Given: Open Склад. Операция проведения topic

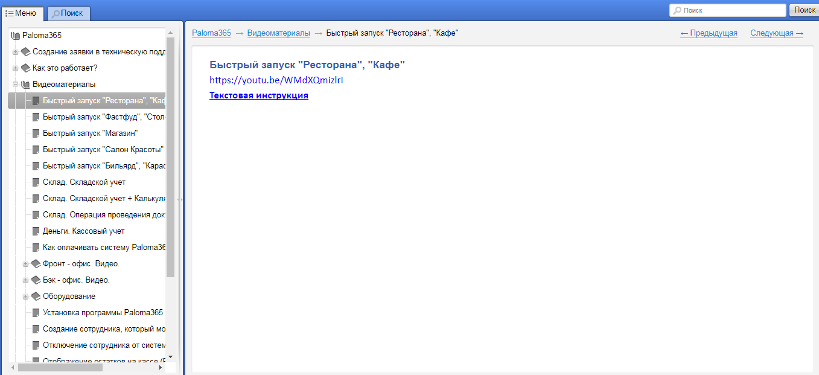Looking at the screenshot, I should (x=104, y=215).
